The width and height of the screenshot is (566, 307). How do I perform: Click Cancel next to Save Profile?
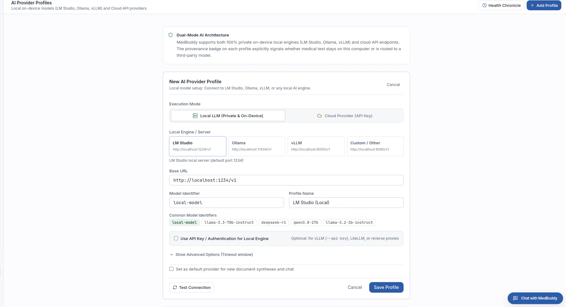pos(355,287)
